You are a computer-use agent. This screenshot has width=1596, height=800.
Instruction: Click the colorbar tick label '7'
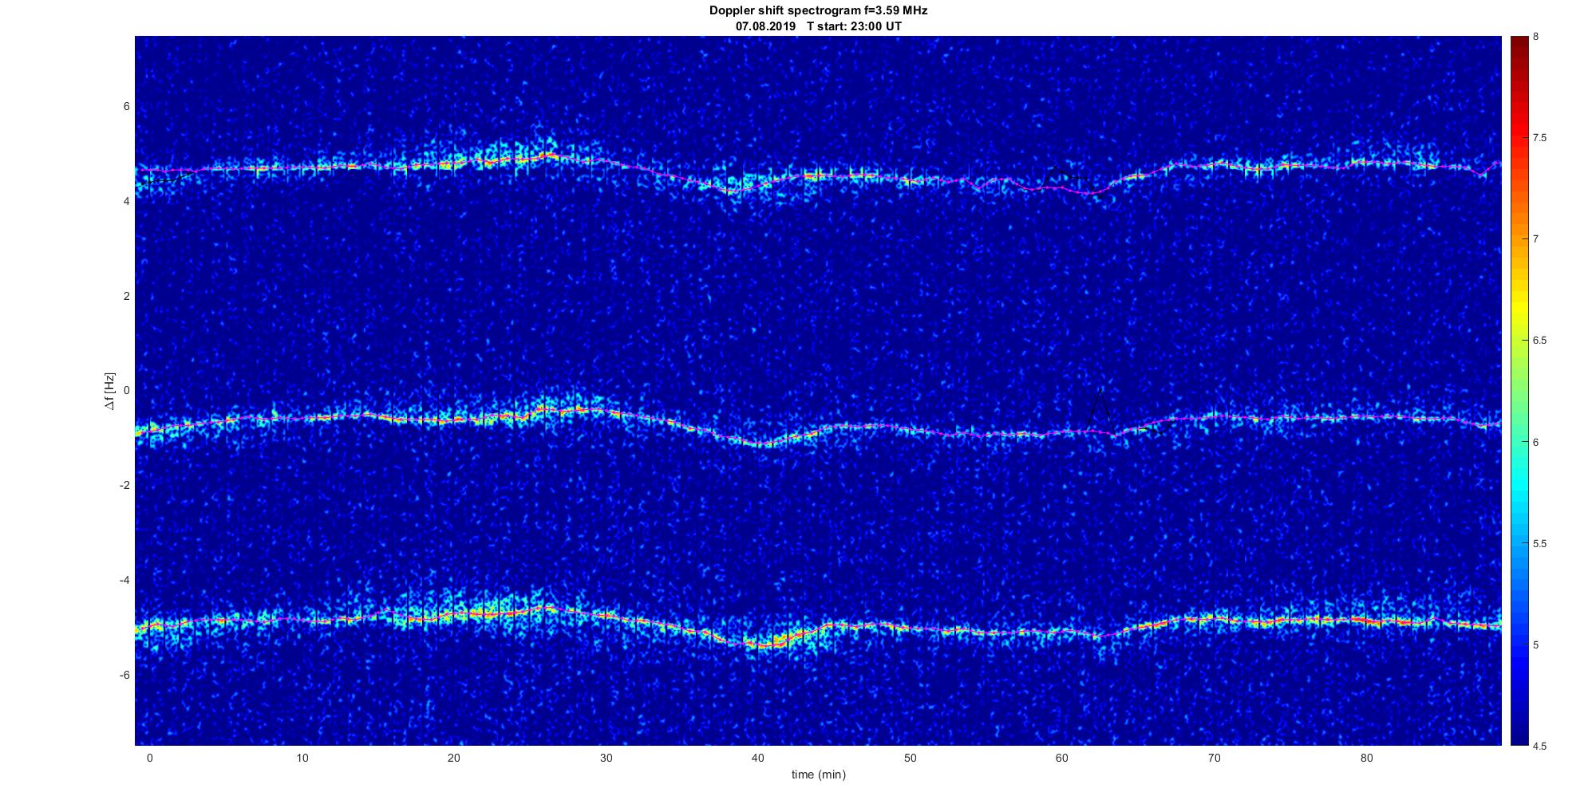point(1536,239)
